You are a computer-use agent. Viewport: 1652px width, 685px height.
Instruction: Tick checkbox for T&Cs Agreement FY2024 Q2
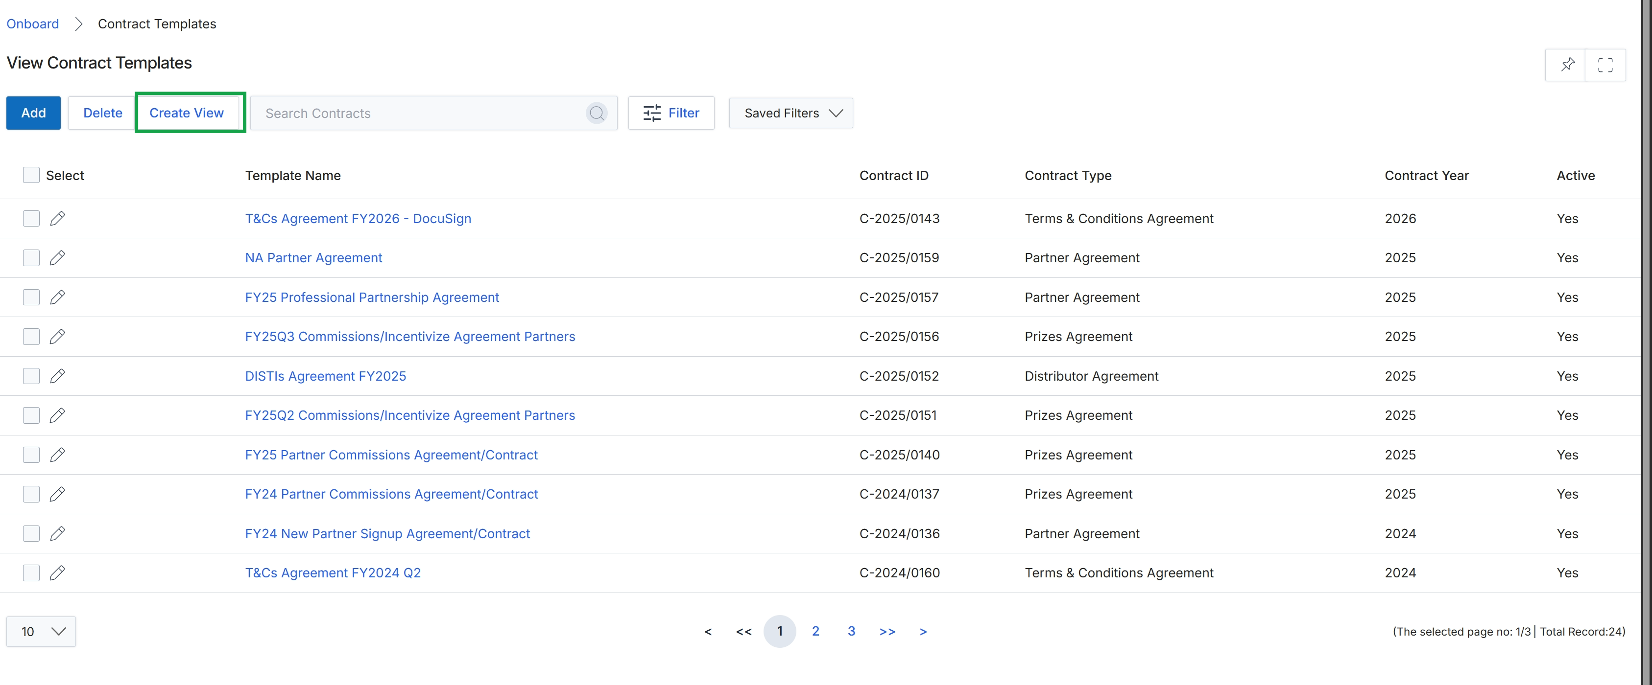(x=31, y=573)
